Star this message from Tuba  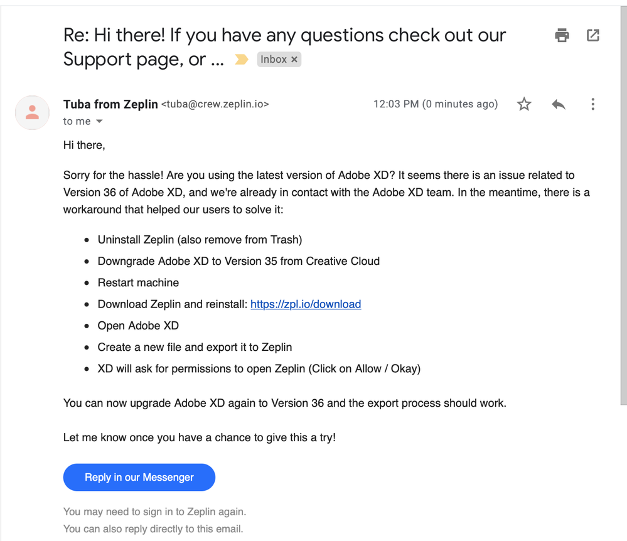[x=524, y=104]
